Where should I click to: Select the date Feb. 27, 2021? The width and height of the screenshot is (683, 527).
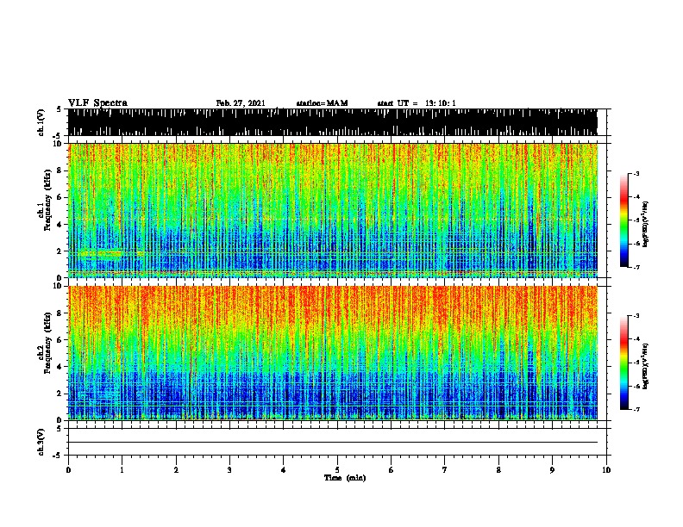pyautogui.click(x=241, y=103)
